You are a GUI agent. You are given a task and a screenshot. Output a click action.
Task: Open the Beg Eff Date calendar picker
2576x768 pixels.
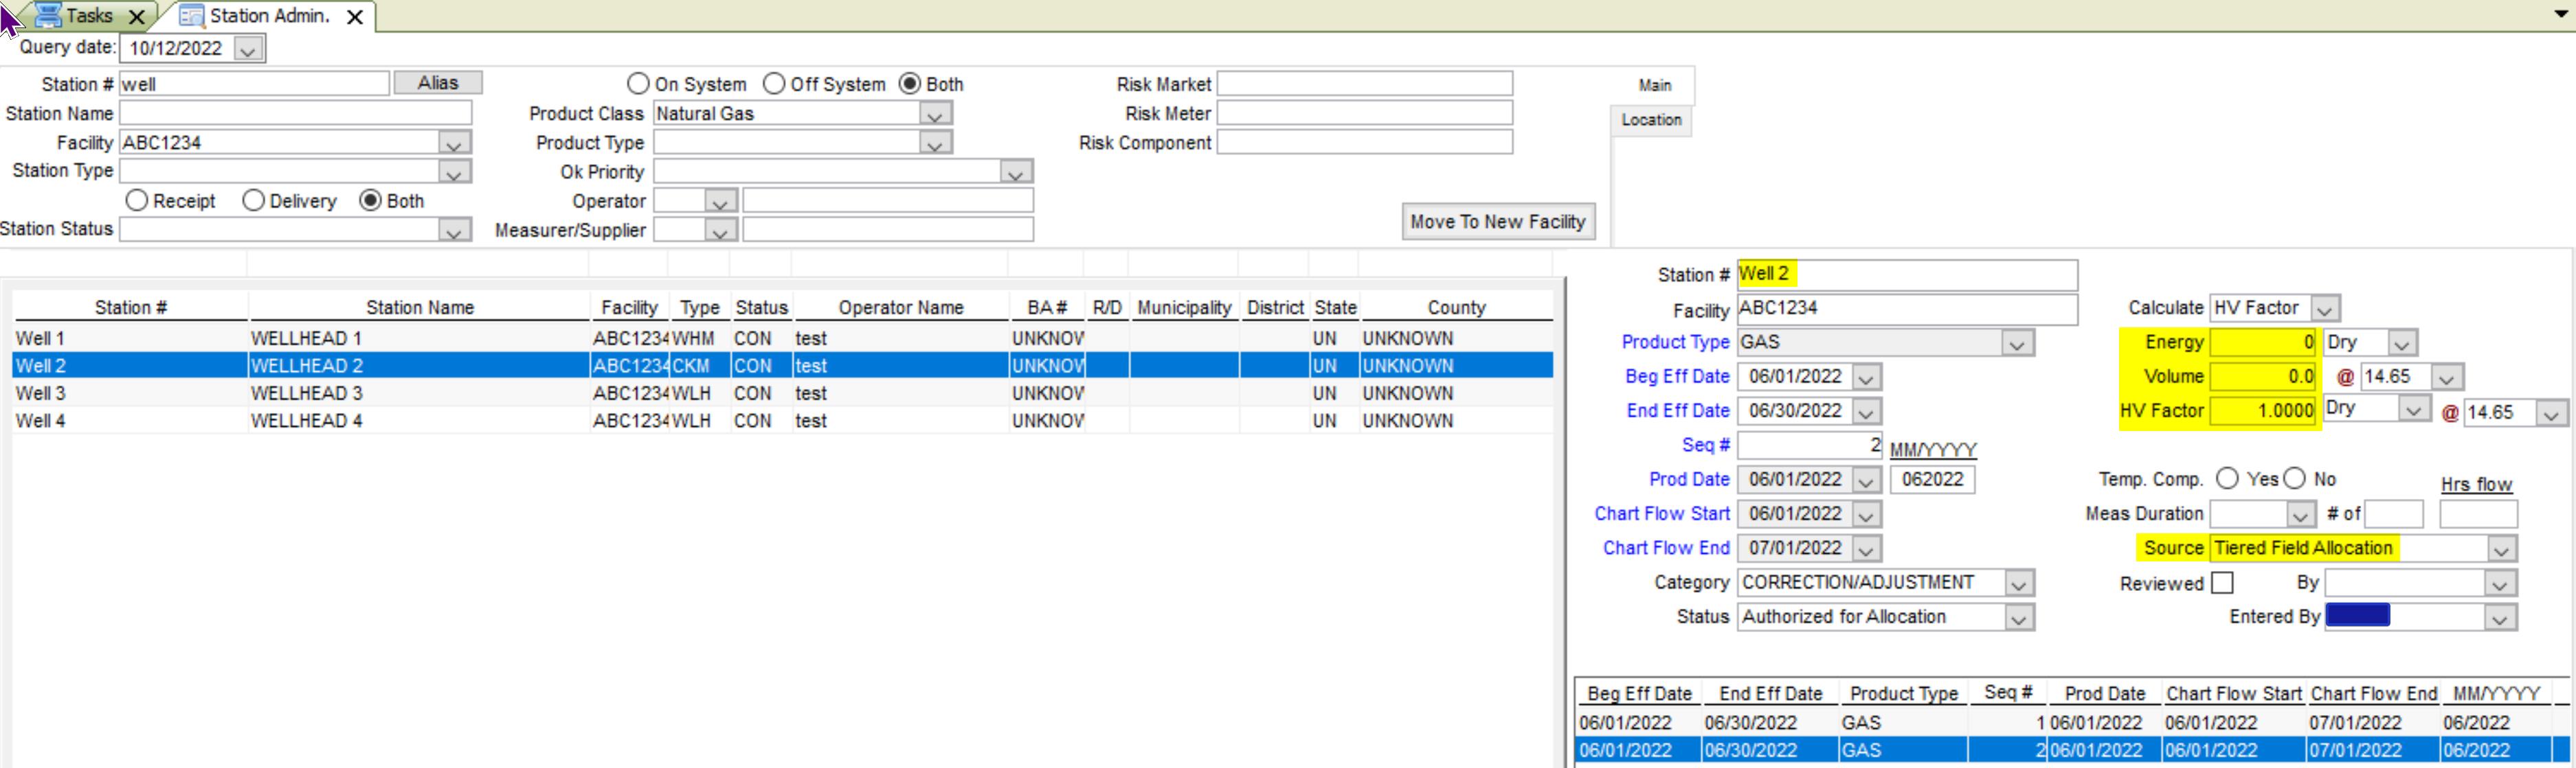(x=1866, y=377)
